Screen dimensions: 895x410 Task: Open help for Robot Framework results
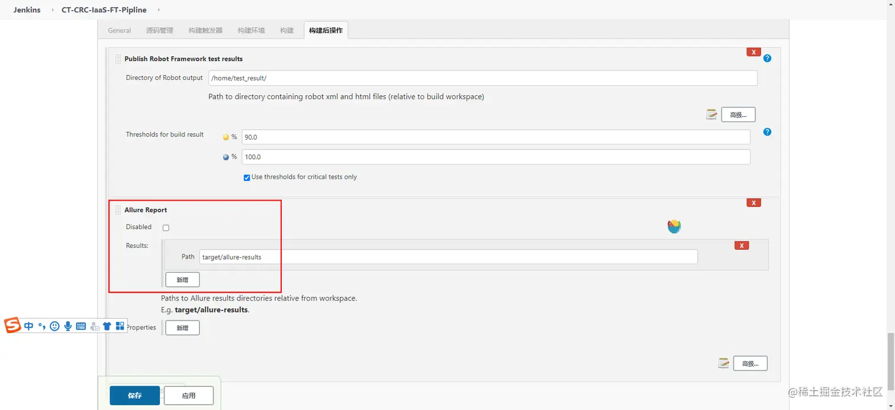pyautogui.click(x=767, y=59)
